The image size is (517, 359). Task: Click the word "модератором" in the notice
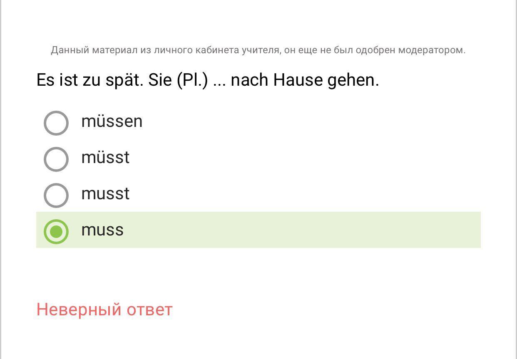point(431,50)
